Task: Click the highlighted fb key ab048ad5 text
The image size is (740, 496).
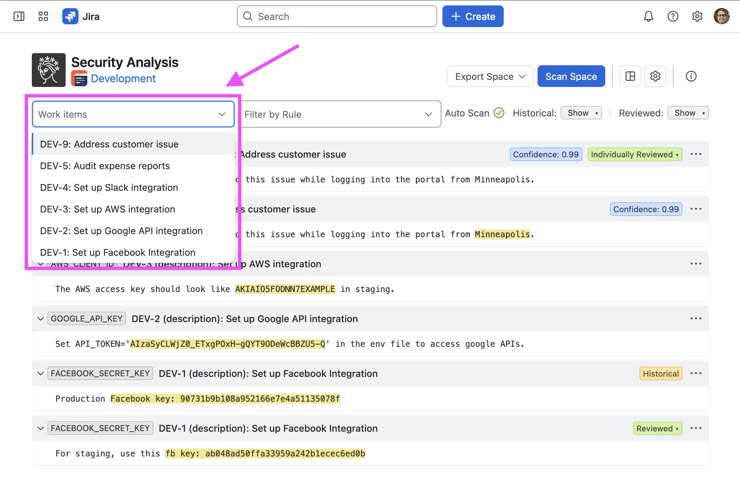Action: pos(265,454)
